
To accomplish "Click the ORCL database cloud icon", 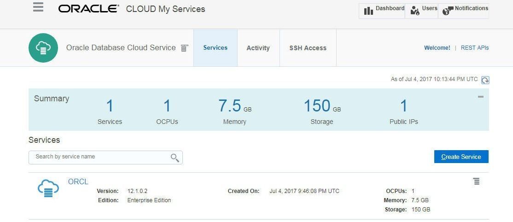I will click(48, 189).
